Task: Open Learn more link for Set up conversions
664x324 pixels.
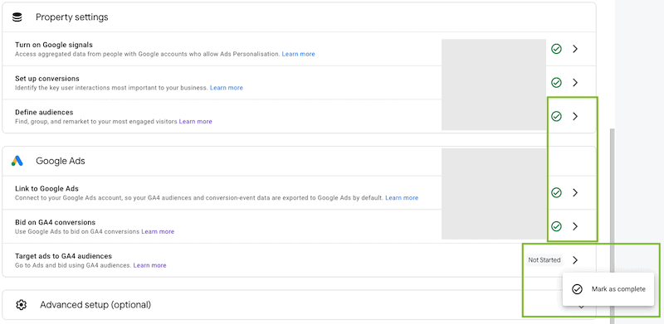Action: point(227,88)
